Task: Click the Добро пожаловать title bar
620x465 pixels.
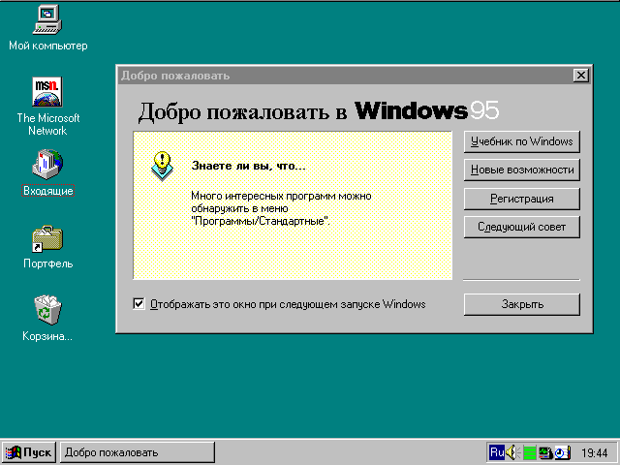Action: pos(355,76)
